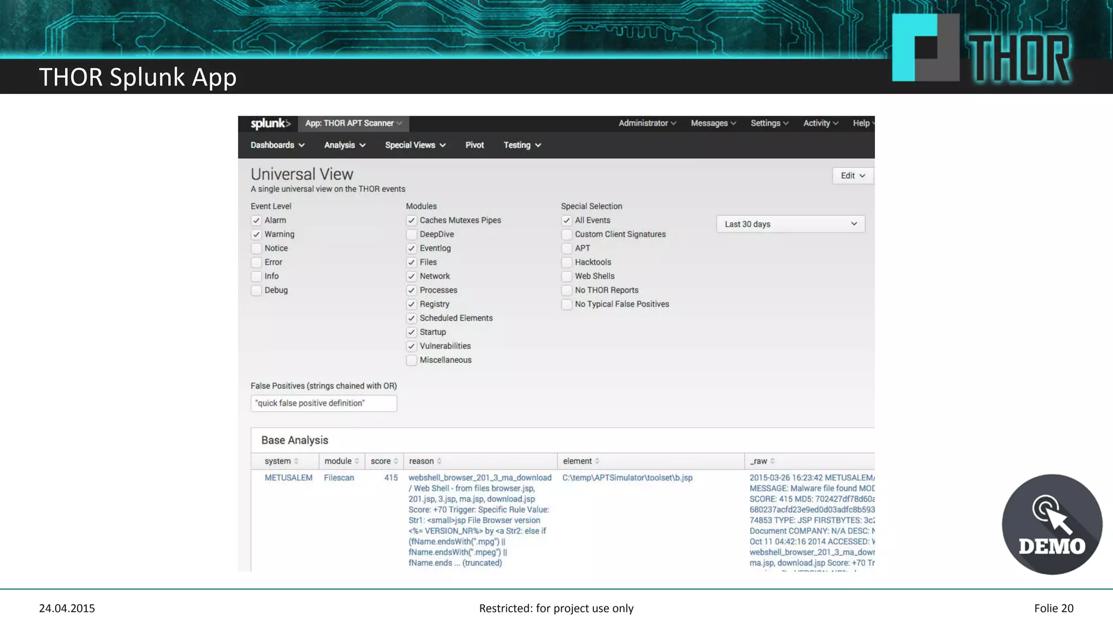The width and height of the screenshot is (1113, 626).
Task: Sort by the element column arrows
Action: click(x=597, y=461)
